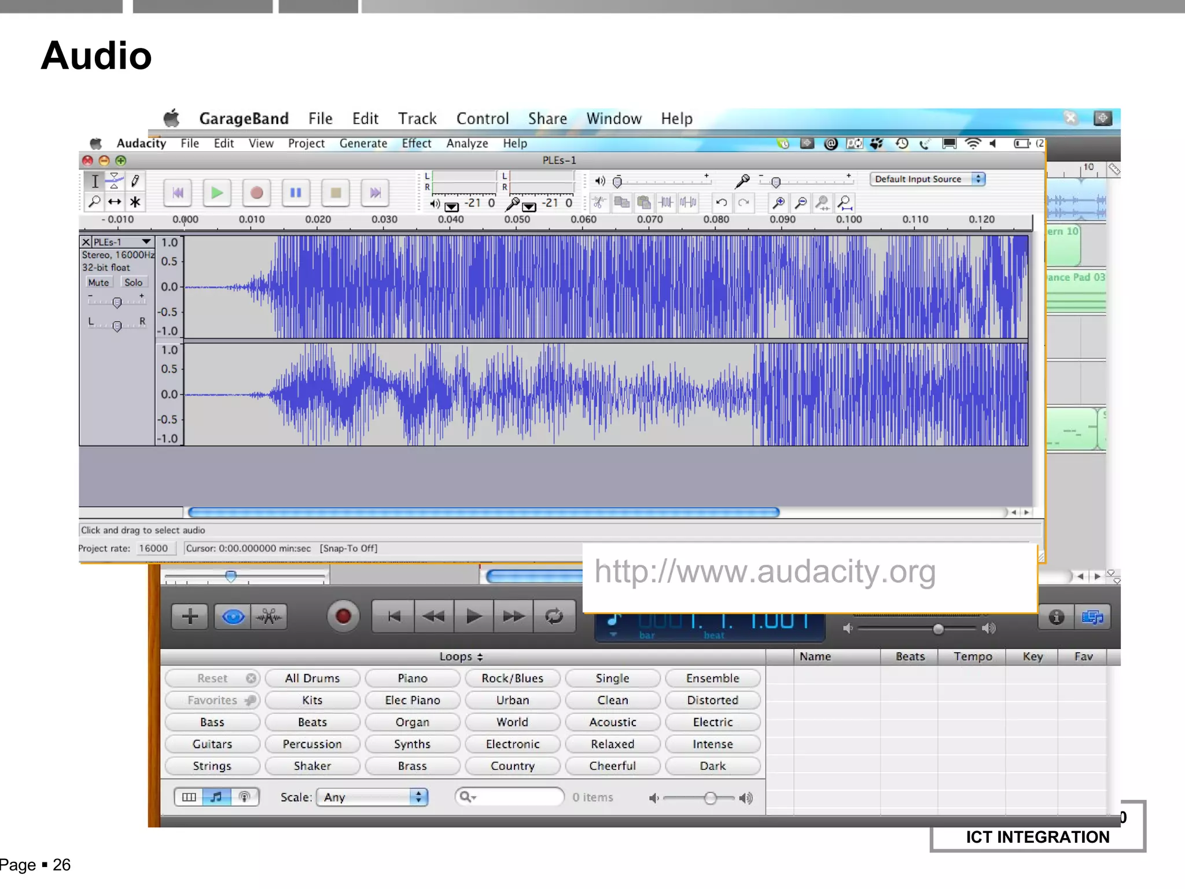The width and height of the screenshot is (1185, 889).
Task: Click the Redo arrow in Audacity
Action: 744,203
